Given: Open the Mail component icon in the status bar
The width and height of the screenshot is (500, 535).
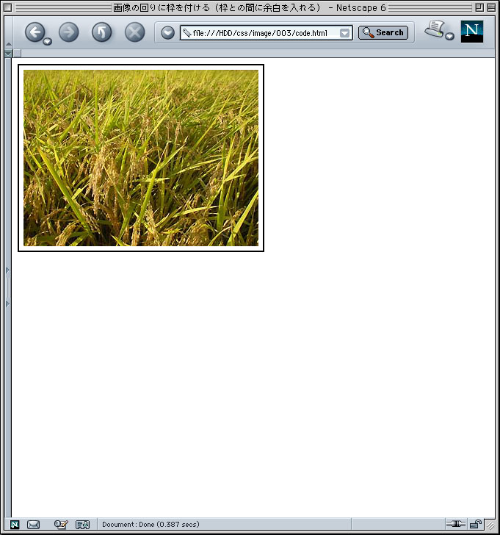Looking at the screenshot, I should click(x=33, y=525).
